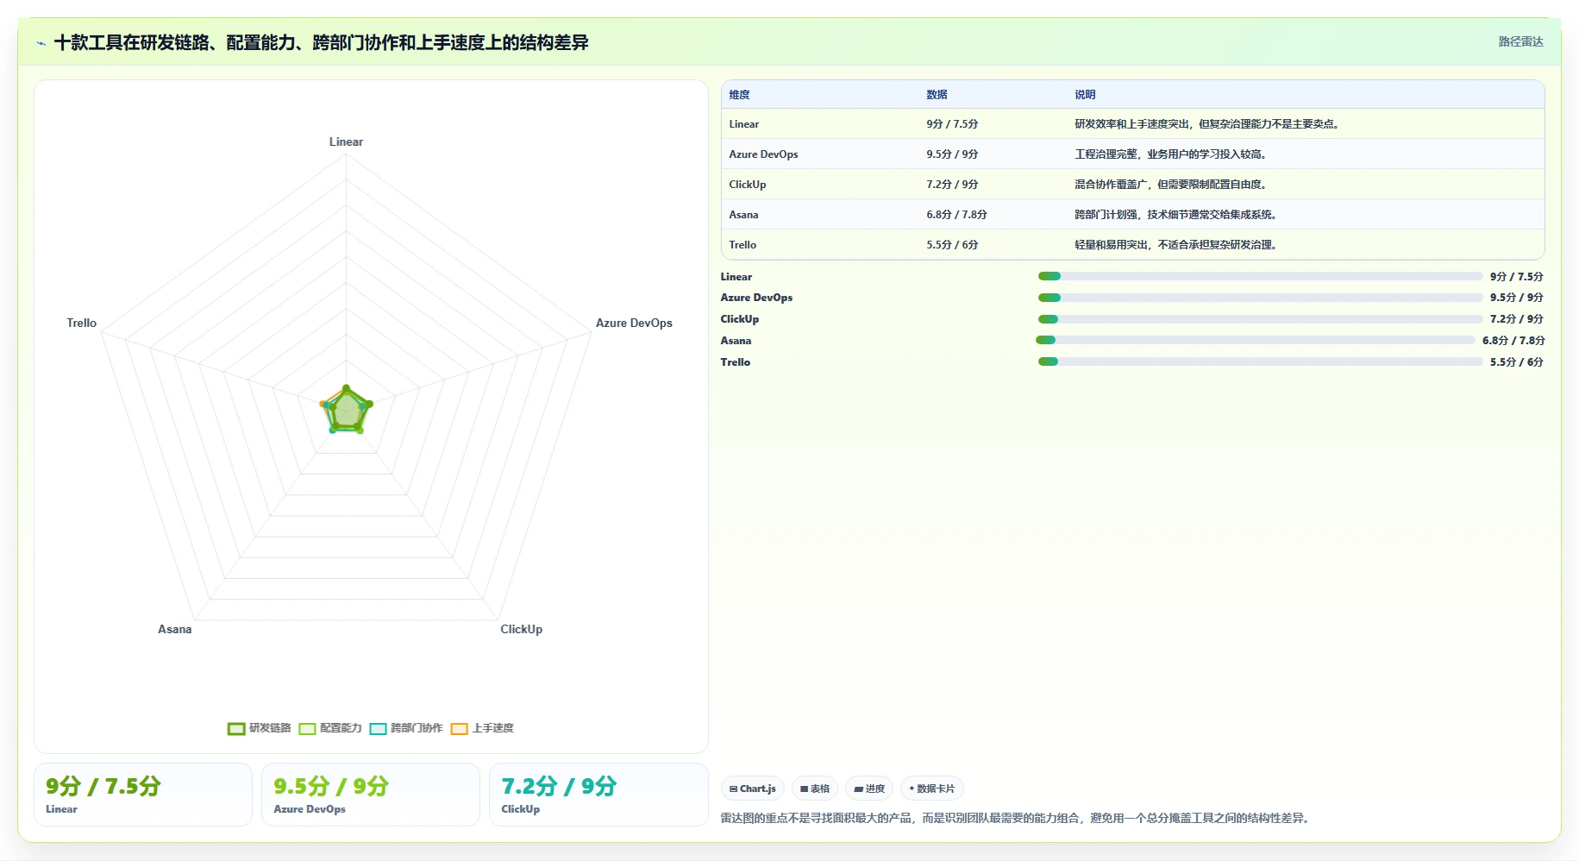Click the Azure DevOps progress bar
The width and height of the screenshot is (1579, 861).
[x=1260, y=298]
